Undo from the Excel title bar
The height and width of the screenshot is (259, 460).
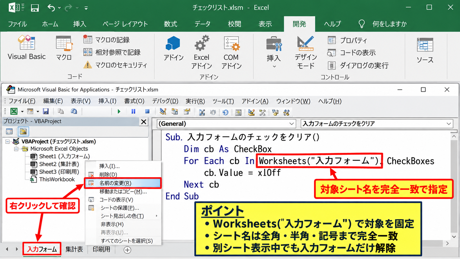coord(51,8)
